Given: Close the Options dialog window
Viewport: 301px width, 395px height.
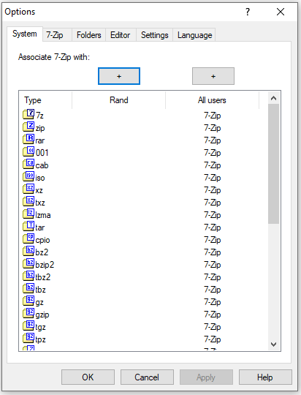Looking at the screenshot, I should [281, 12].
